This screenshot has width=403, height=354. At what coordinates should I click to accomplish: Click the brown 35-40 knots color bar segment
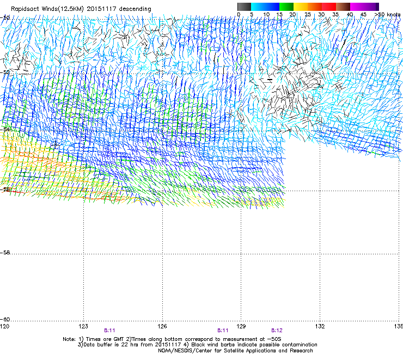(343, 7)
